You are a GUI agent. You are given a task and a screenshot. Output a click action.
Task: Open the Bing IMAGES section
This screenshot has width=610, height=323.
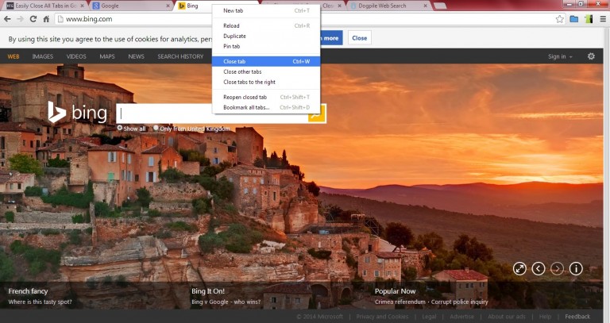point(43,56)
